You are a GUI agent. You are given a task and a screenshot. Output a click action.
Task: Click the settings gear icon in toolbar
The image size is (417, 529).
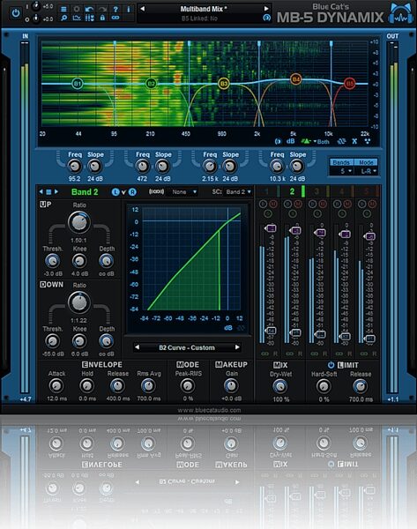coord(77,9)
